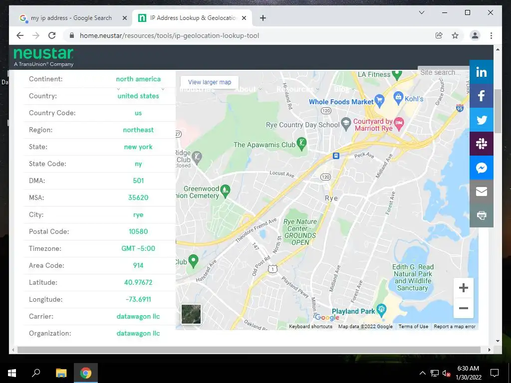Bookmark this page with star icon
Screen dimensions: 511x383
455,35
